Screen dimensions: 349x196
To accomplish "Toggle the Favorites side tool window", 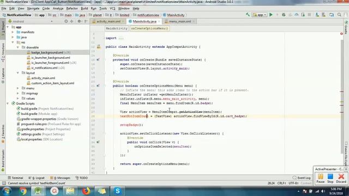I will (x=3, y=134).
